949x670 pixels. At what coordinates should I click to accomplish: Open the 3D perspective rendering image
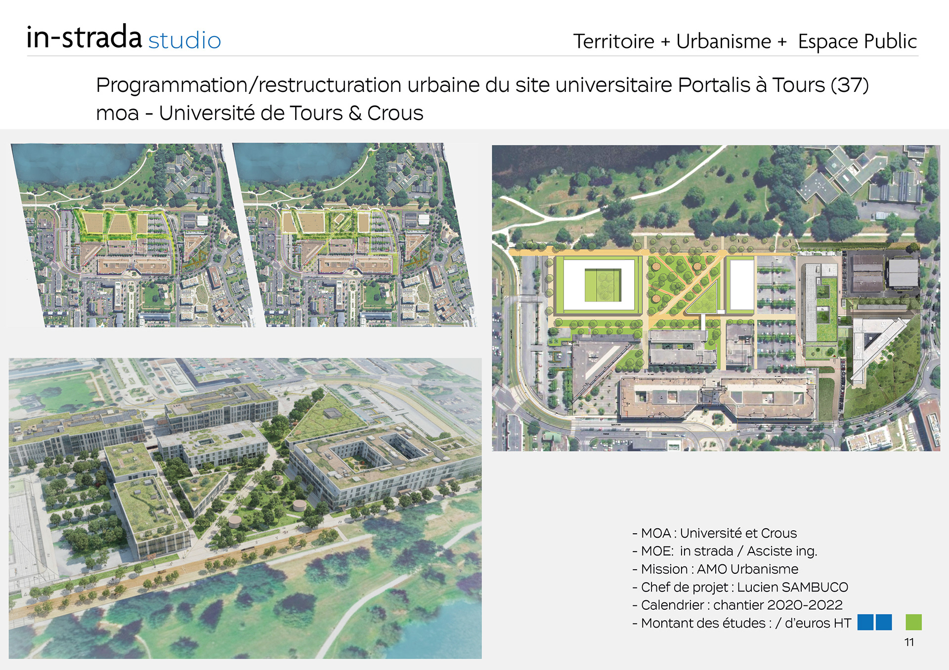[245, 508]
